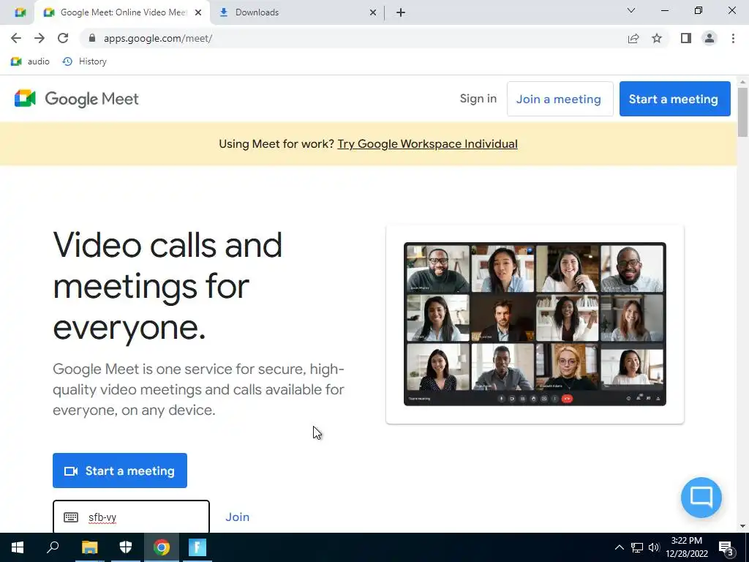Reload the Google Meet page
The width and height of the screenshot is (749, 562).
point(63,38)
